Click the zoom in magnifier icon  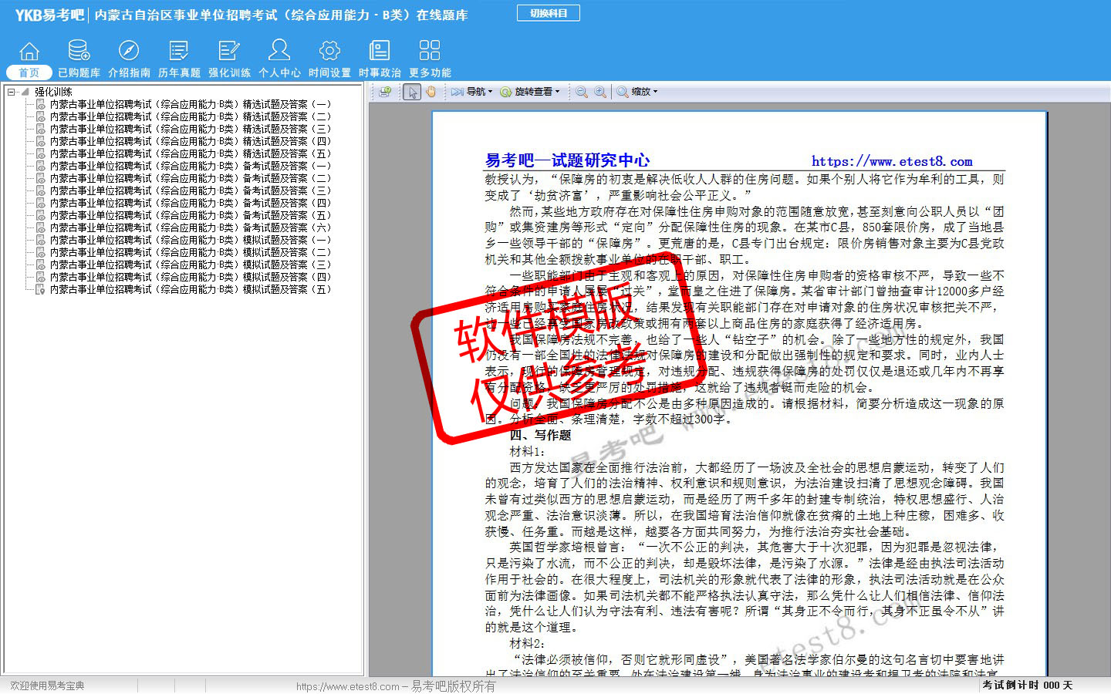point(600,92)
